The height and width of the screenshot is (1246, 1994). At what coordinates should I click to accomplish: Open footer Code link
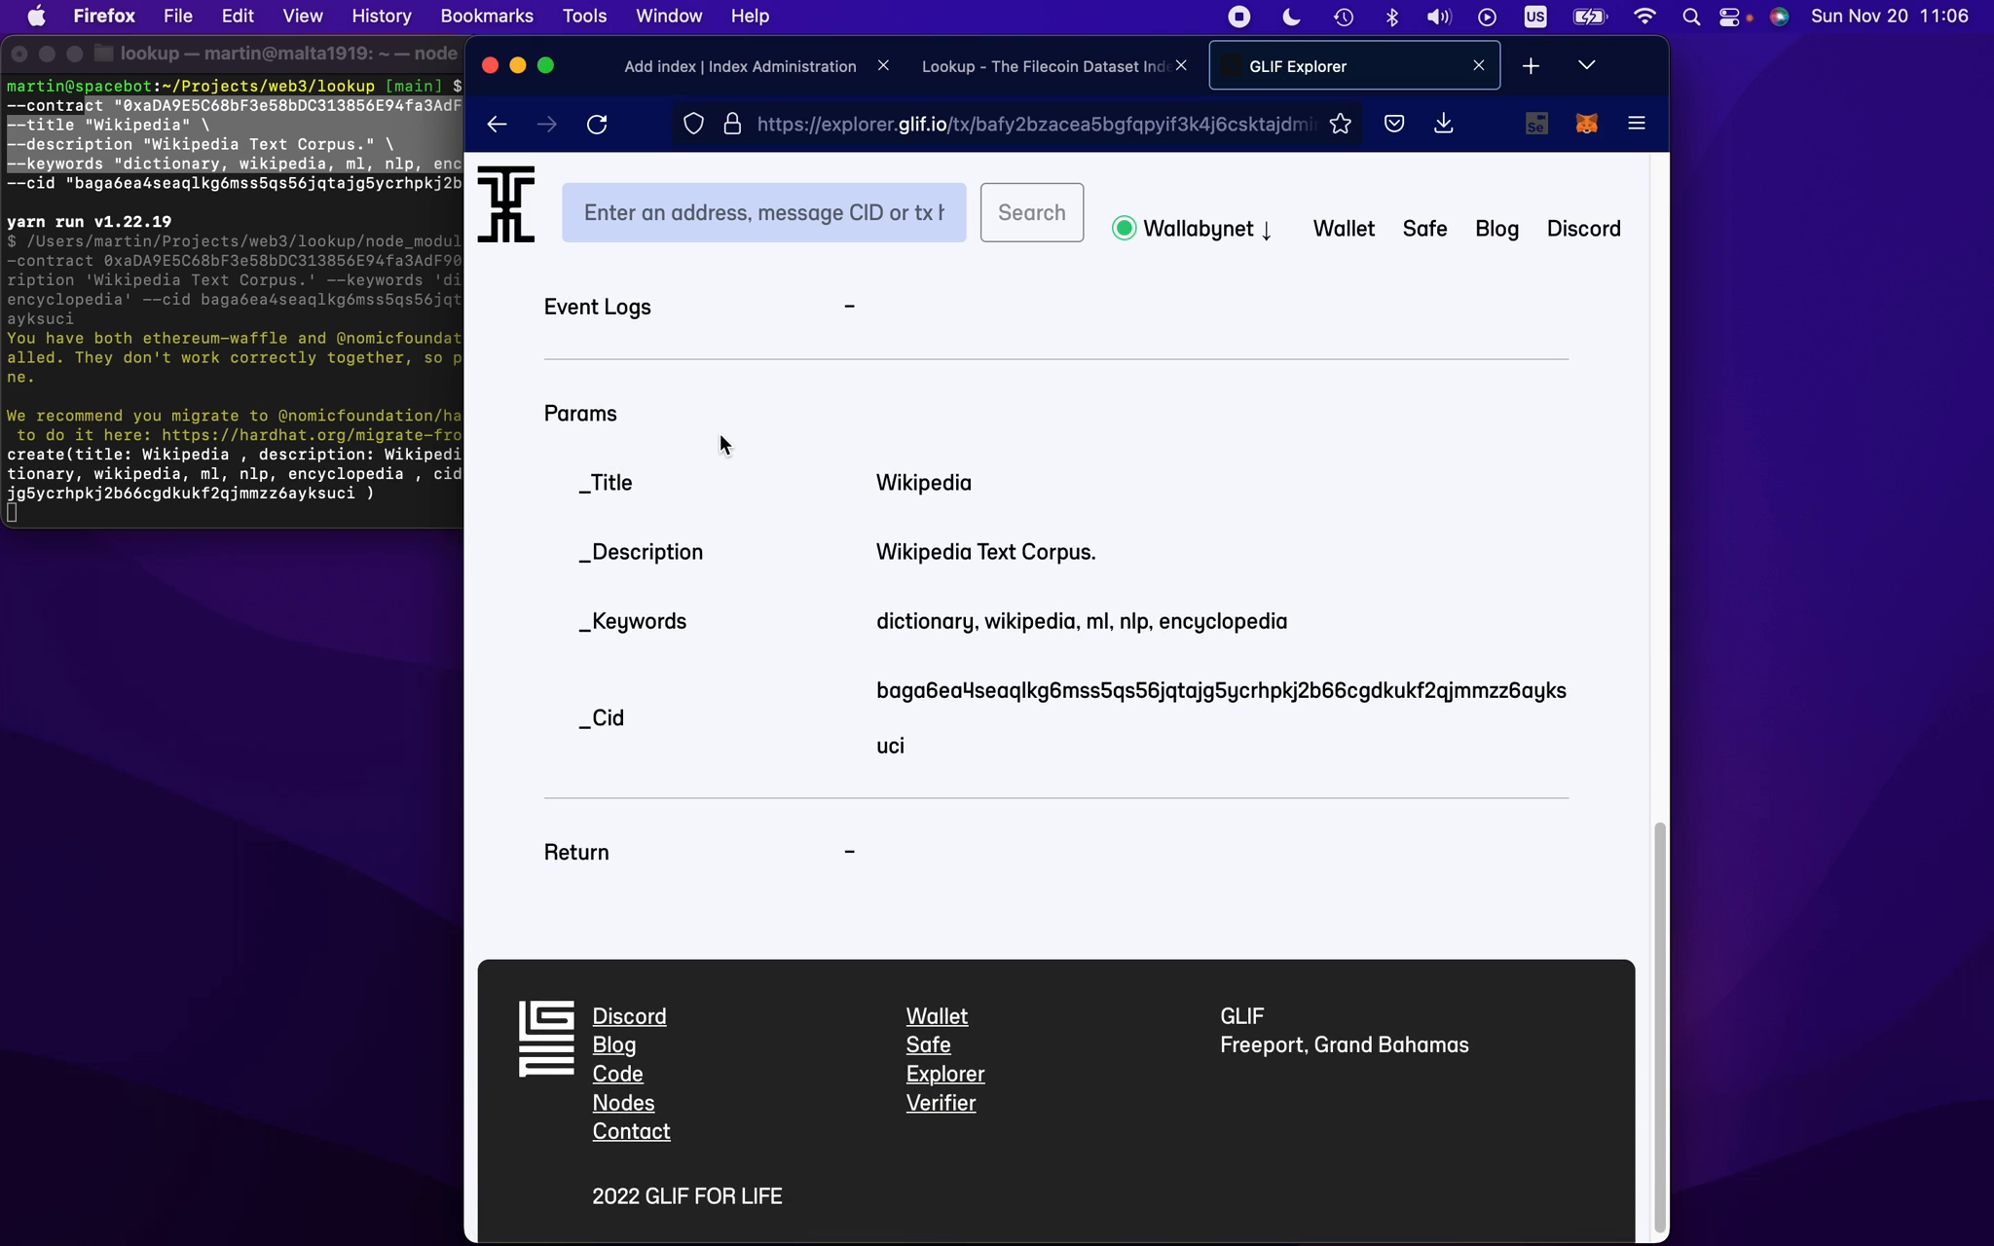tap(617, 1074)
